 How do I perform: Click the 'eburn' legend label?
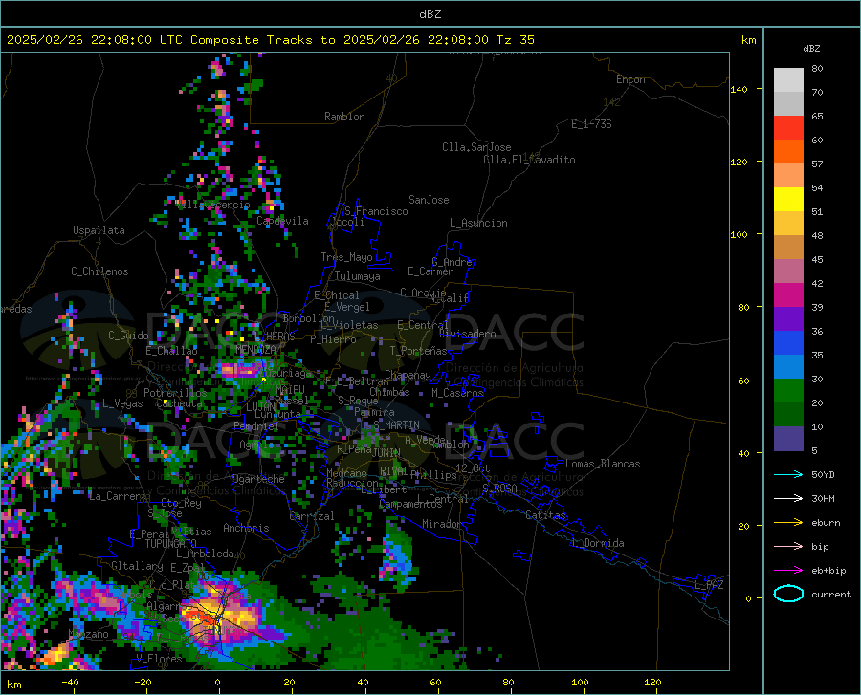(x=826, y=523)
